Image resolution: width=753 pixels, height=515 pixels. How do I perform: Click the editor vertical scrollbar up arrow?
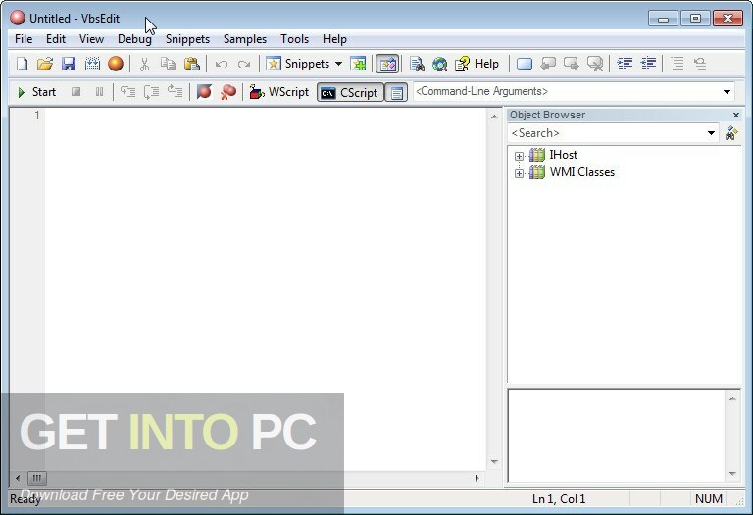click(494, 117)
